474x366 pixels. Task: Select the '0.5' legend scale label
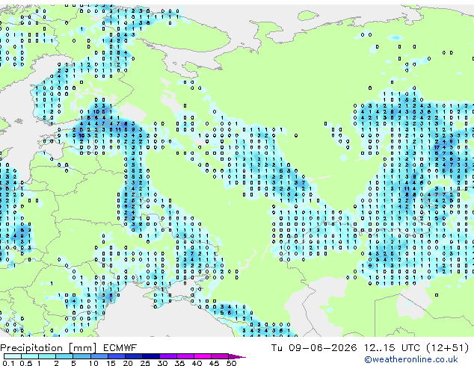[x=26, y=363]
